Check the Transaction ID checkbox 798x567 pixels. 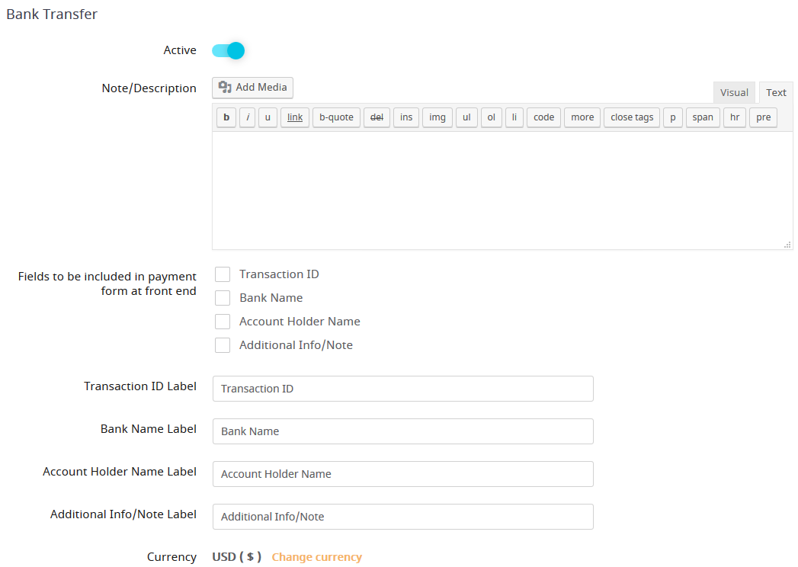pos(223,274)
